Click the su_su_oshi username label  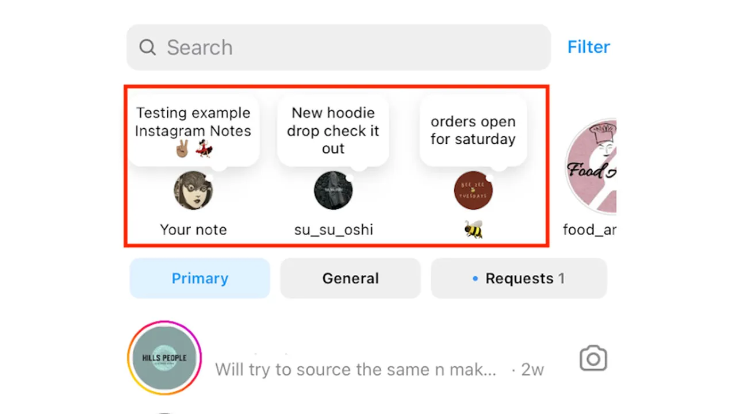pyautogui.click(x=333, y=230)
